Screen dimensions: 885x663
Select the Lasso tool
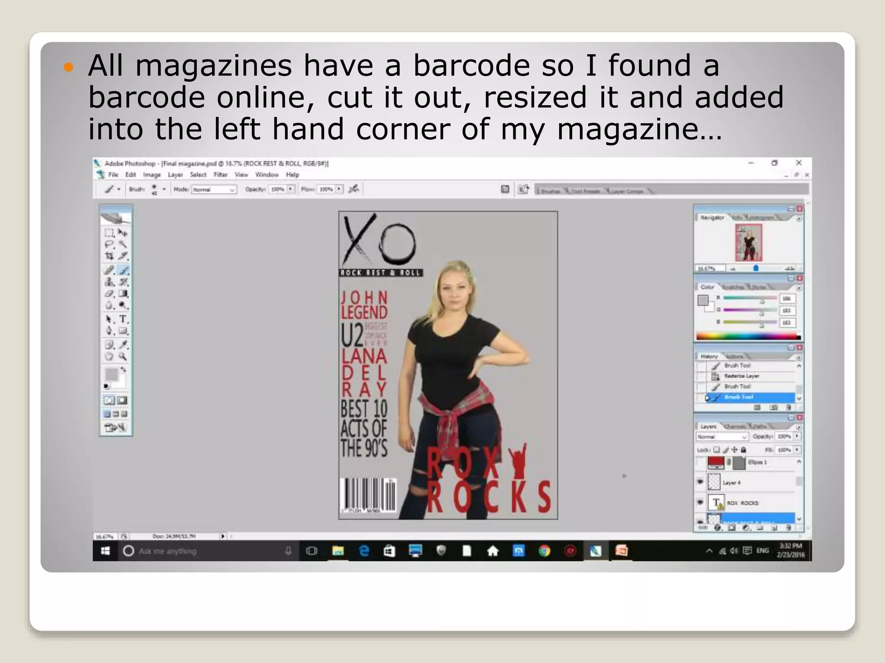(x=109, y=244)
